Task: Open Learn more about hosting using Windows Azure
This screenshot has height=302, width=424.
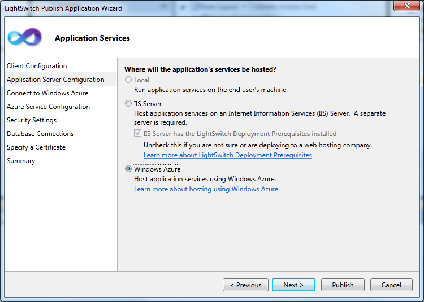Action: click(206, 189)
